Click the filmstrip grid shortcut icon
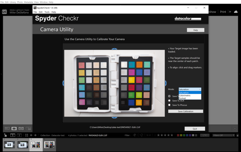This screenshot has height=152, width=241. tap(27, 135)
